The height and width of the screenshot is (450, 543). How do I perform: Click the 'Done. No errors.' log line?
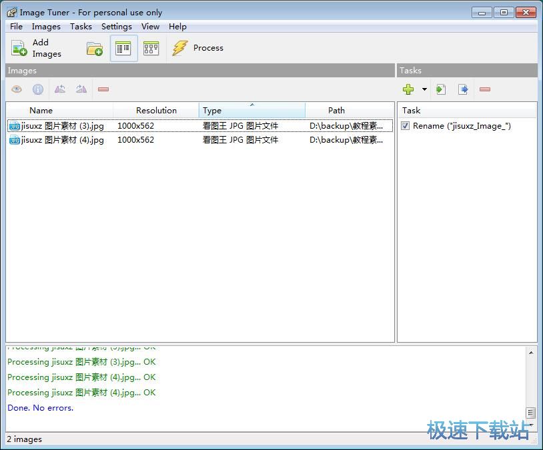[41, 408]
